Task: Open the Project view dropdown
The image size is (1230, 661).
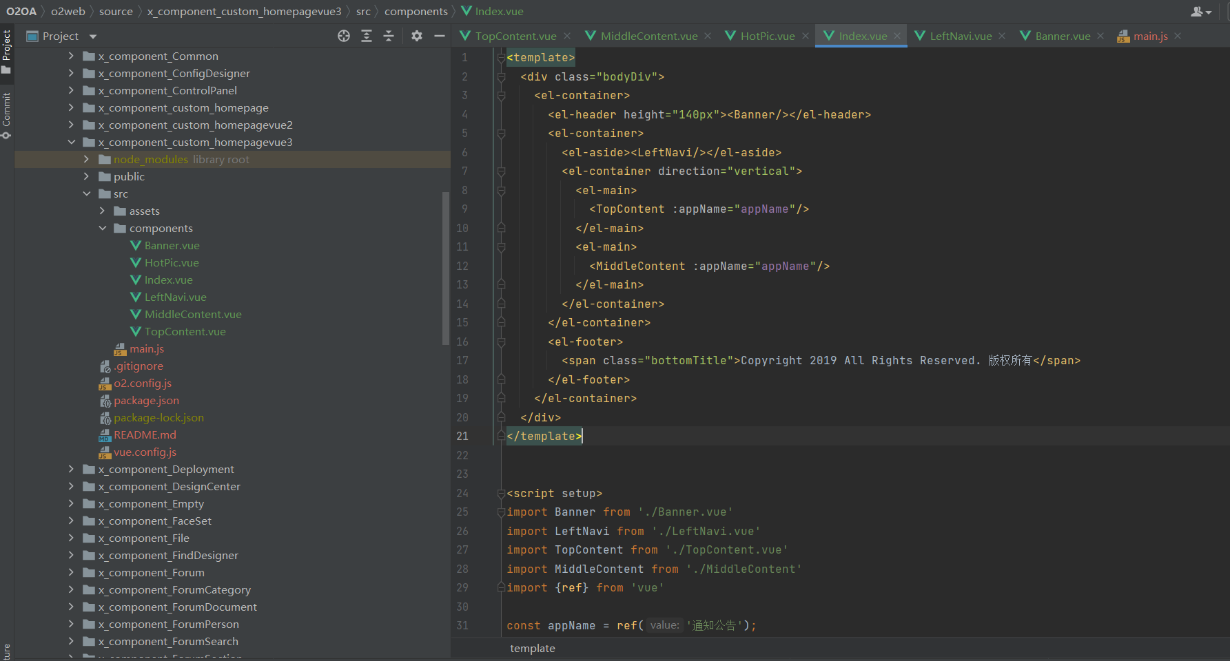Action: pos(93,36)
